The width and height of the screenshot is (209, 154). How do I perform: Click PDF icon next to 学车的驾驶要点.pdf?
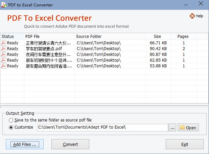(4, 49)
